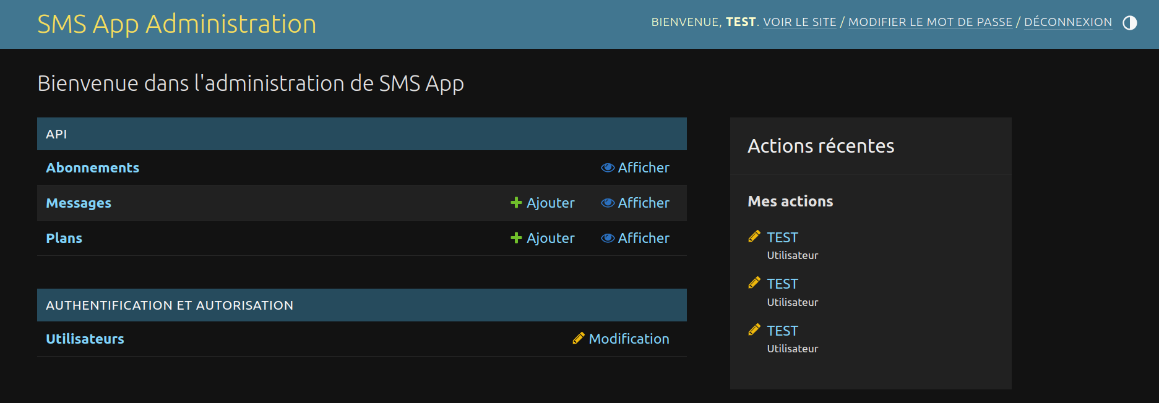Click Modifier le mot de passe
Image resolution: width=1159 pixels, height=403 pixels.
[x=930, y=22]
